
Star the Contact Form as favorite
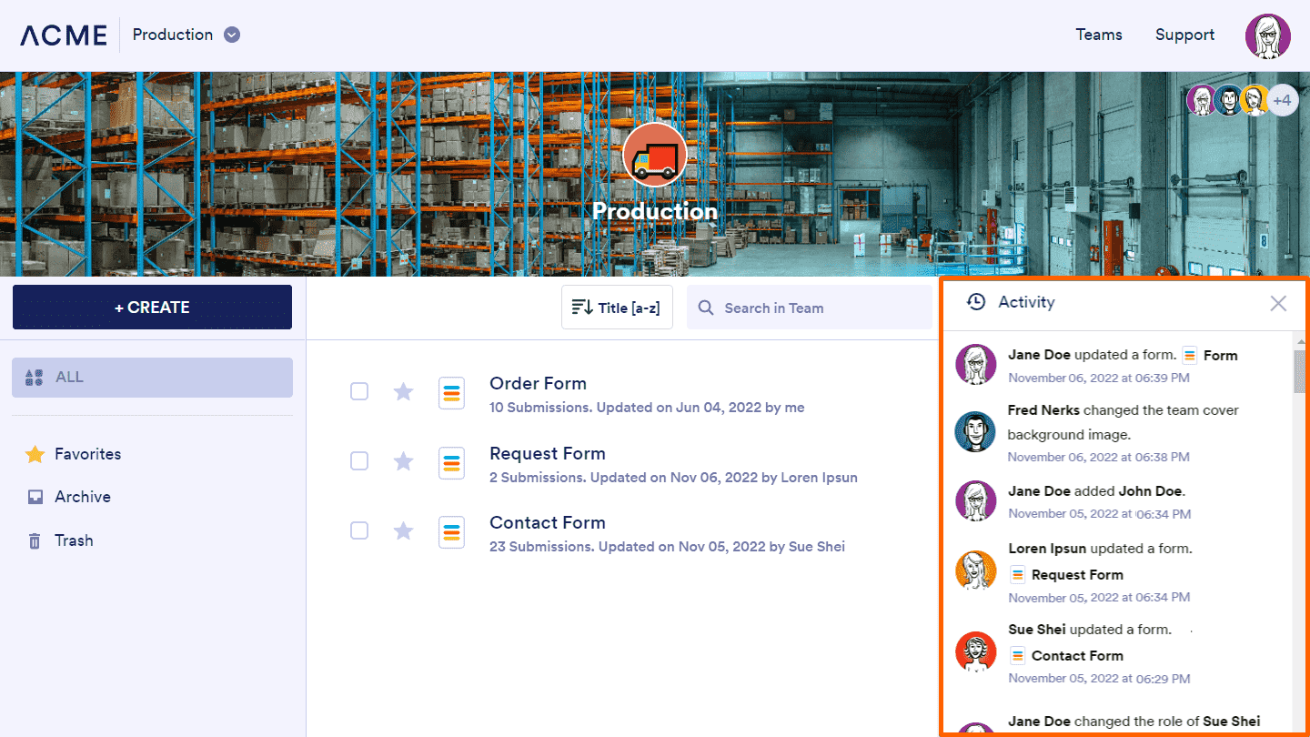403,530
